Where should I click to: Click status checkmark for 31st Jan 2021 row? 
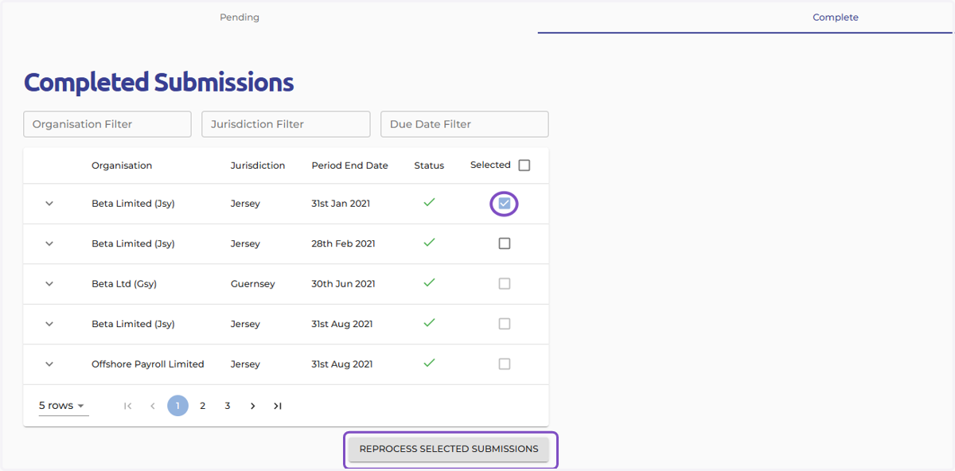[x=429, y=203]
